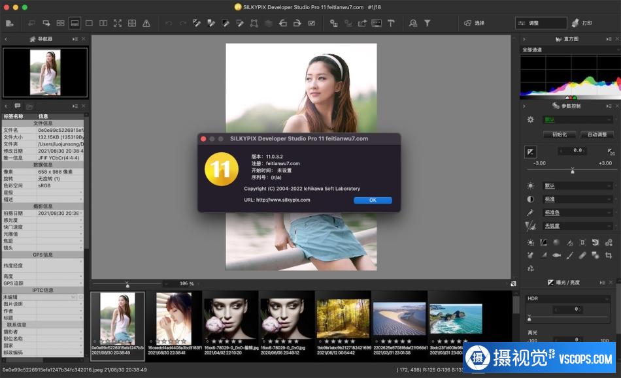
Task: Open the 无锐度 sharpness dropdown
Action: click(x=578, y=226)
